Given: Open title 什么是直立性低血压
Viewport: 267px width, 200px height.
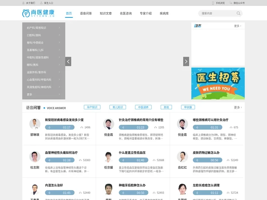Looking at the screenshot, I should tap(132, 153).
